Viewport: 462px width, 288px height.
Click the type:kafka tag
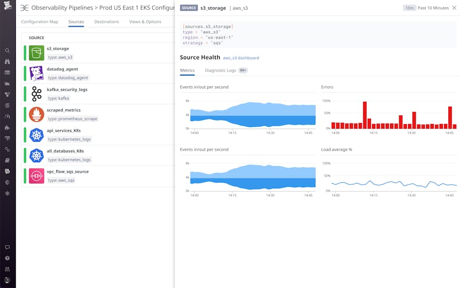58,98
